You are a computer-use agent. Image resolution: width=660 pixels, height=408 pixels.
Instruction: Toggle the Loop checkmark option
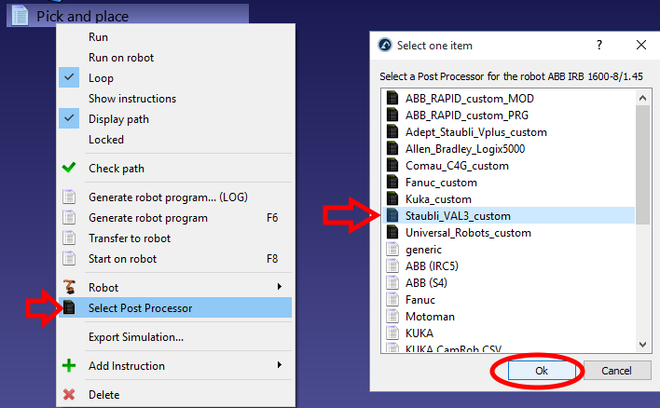[69, 78]
